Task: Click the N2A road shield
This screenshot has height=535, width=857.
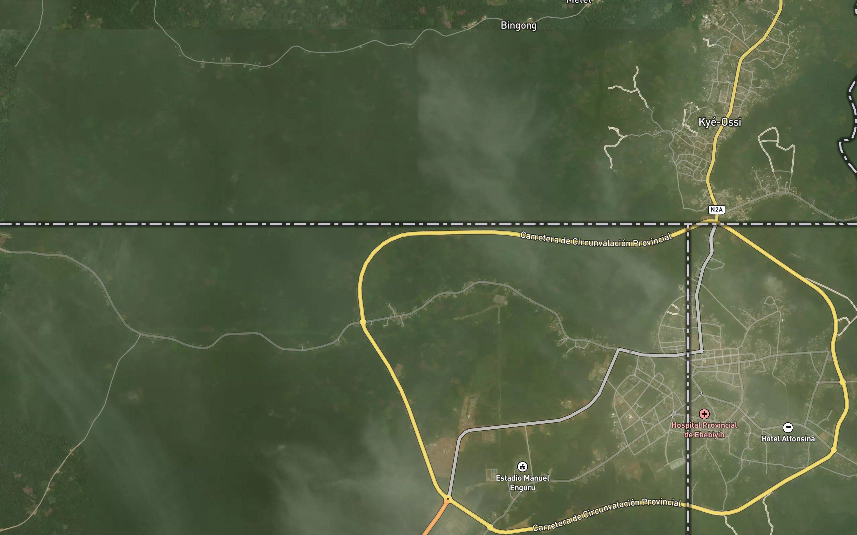Action: coord(716,209)
